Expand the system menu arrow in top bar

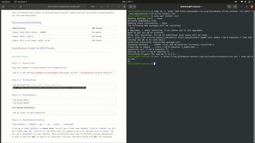point(253,2)
